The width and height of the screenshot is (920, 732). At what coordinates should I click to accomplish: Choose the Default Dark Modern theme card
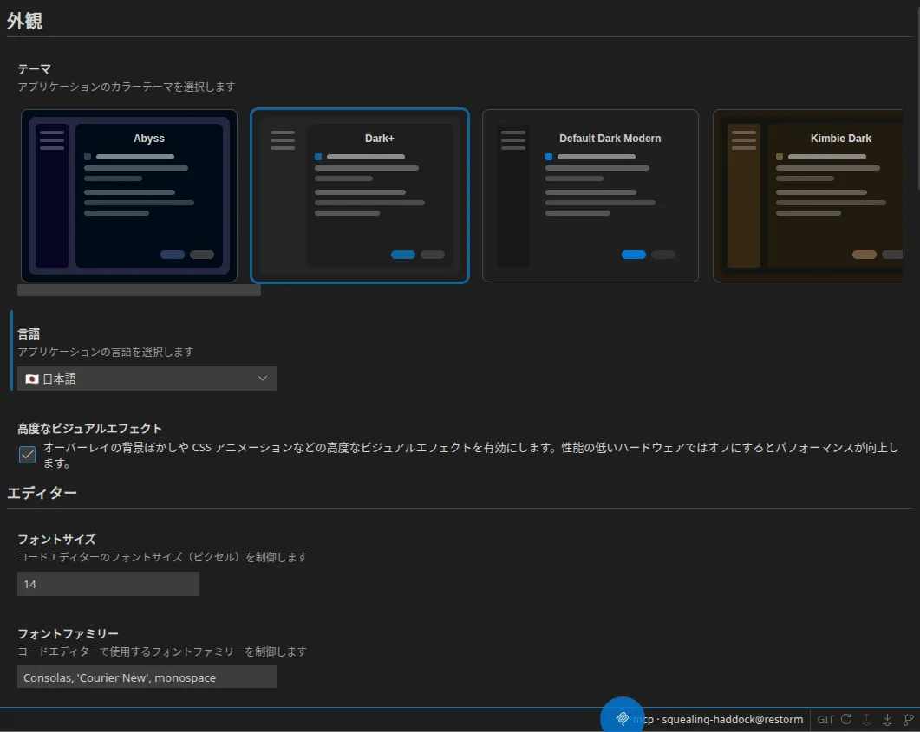(590, 196)
